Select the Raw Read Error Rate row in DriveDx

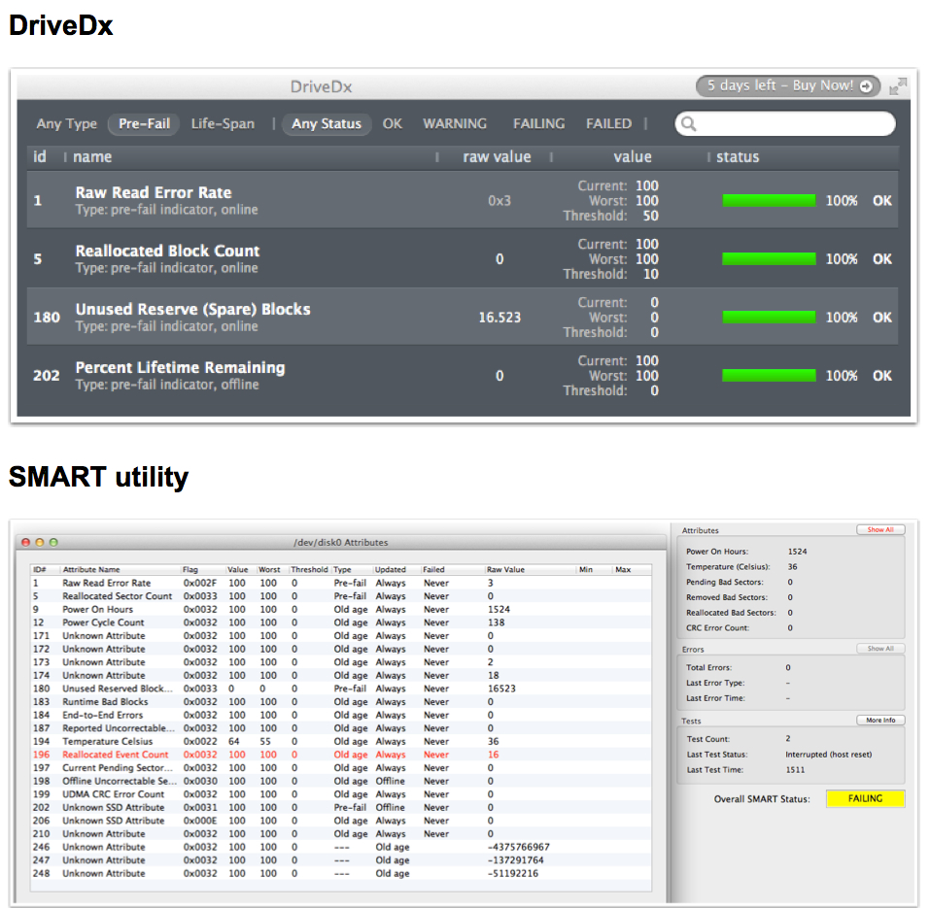pyautogui.click(x=463, y=200)
